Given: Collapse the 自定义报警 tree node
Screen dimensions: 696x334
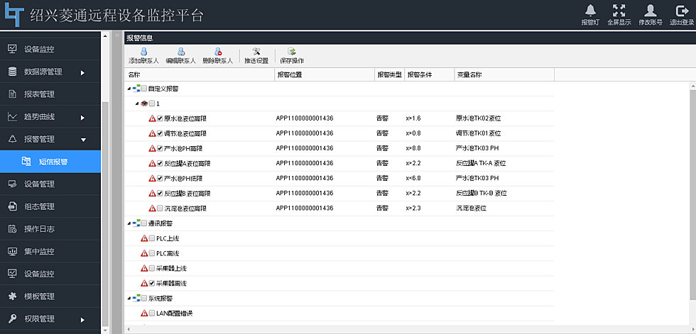Looking at the screenshot, I should [x=129, y=89].
